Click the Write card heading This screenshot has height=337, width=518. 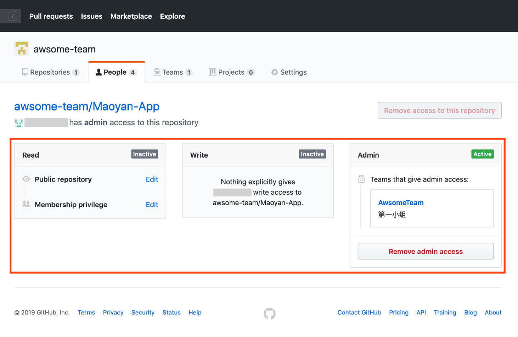[x=199, y=155]
